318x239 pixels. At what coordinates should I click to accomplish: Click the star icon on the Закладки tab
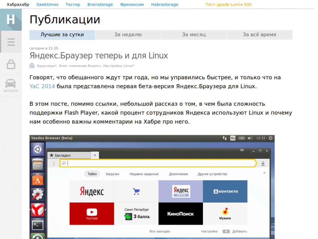click(x=52, y=155)
